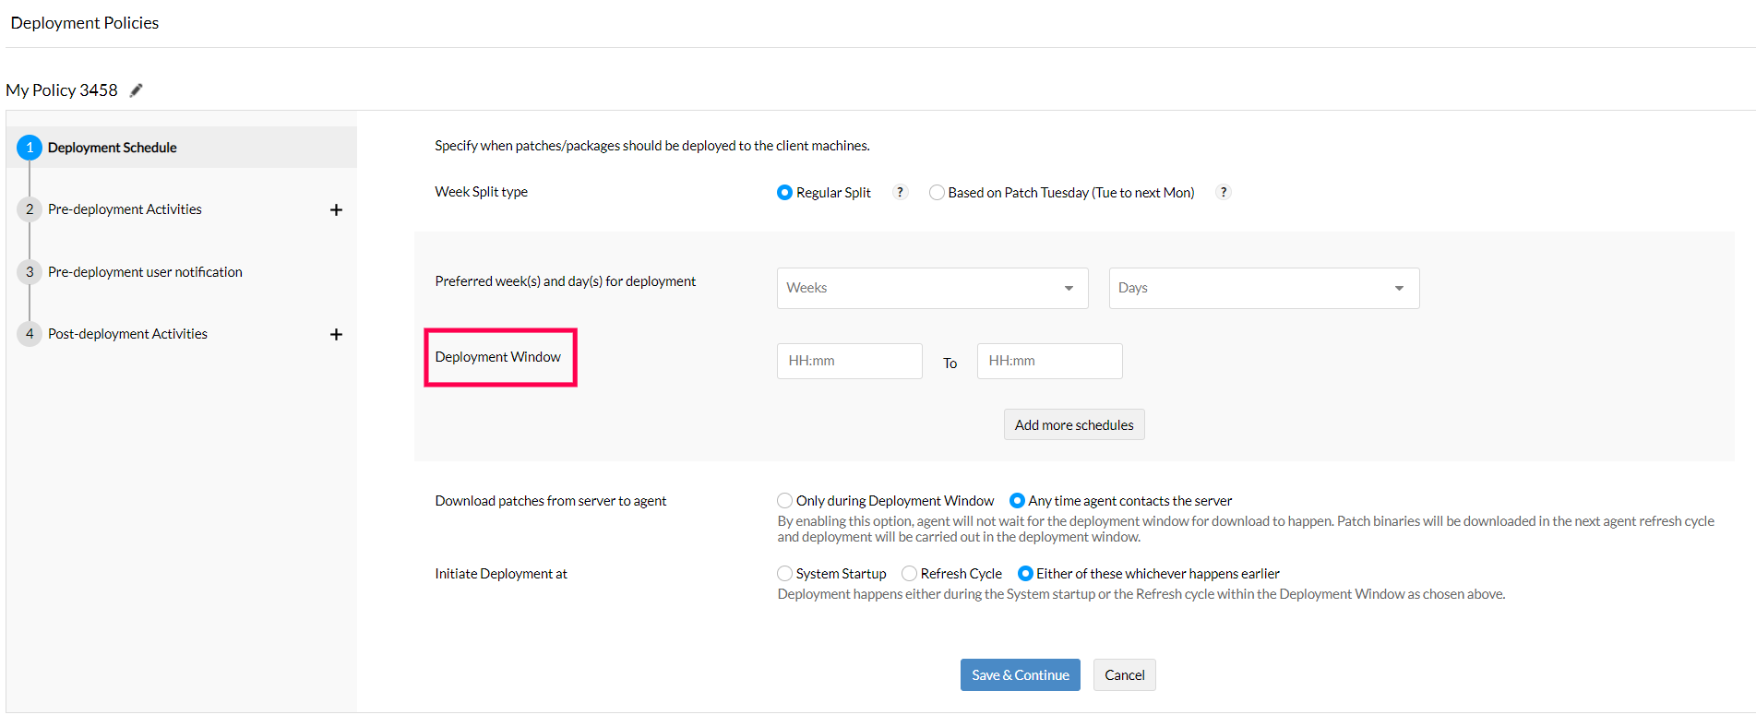Viewport: 1756px width, 715px height.
Task: Click help icon next to Regular Split
Action: (900, 192)
